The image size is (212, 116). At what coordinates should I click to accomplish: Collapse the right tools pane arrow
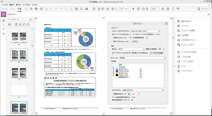coord(174,66)
